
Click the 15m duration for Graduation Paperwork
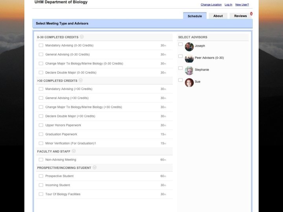pyautogui.click(x=163, y=134)
